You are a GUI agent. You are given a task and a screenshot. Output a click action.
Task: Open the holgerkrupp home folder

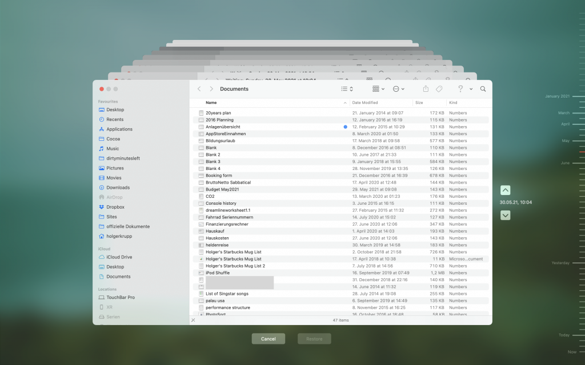[119, 236]
